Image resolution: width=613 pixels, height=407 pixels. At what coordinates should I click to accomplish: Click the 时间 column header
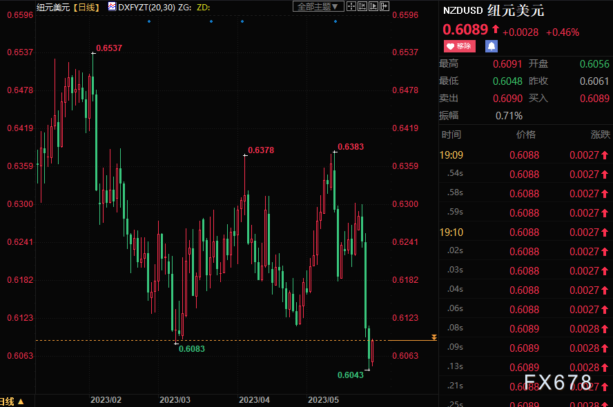pos(451,135)
